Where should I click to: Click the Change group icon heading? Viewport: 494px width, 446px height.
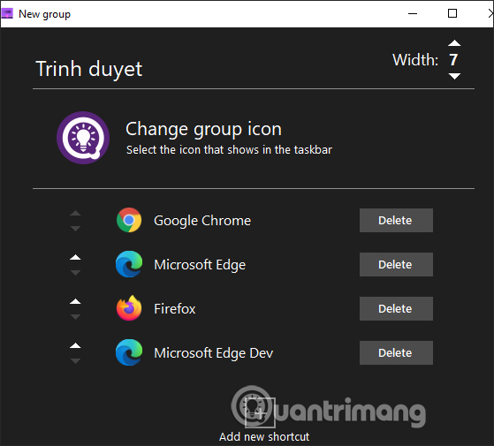pos(203,129)
